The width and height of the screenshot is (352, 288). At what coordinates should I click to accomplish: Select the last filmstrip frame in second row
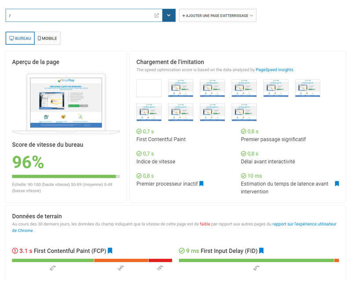pos(244,112)
